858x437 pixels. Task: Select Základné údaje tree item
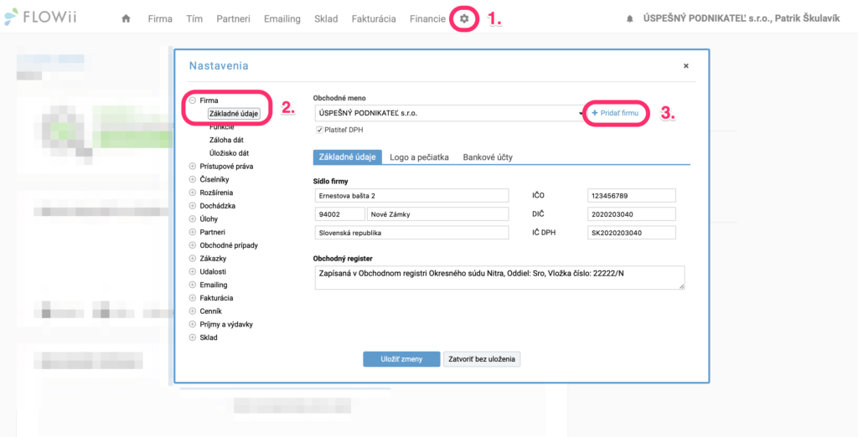click(x=234, y=113)
